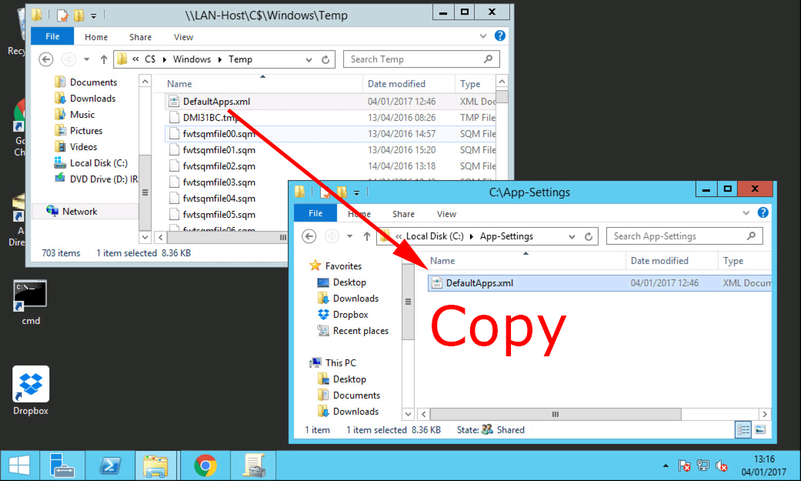Open the File menu in the App-Settings window

tap(315, 213)
